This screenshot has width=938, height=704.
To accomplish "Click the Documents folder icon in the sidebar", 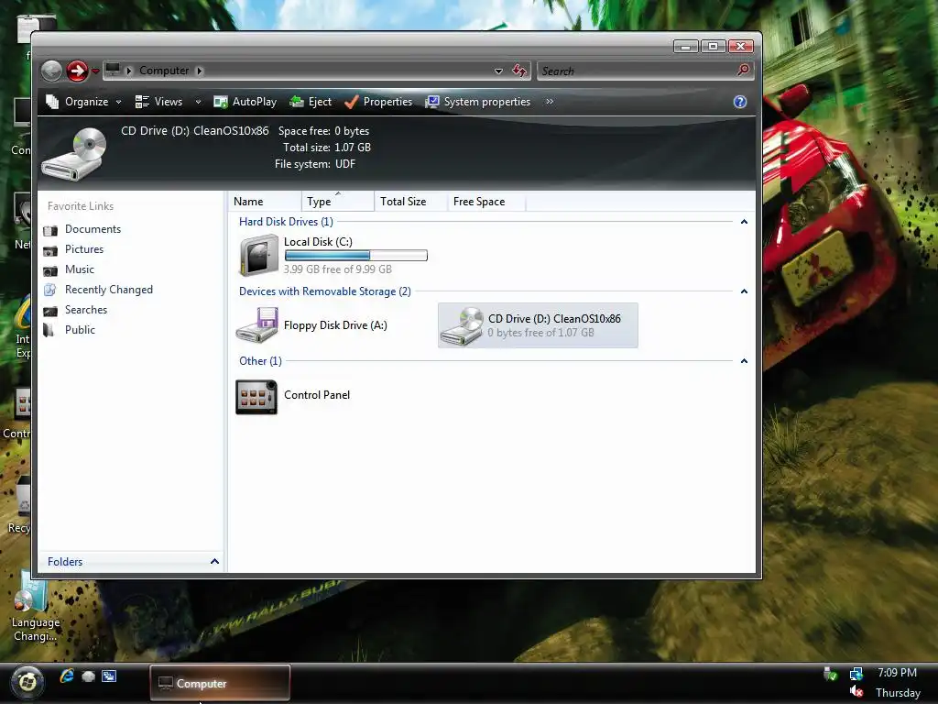I will pos(51,230).
